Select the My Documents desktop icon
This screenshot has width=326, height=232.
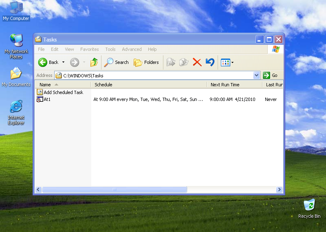tap(16, 77)
